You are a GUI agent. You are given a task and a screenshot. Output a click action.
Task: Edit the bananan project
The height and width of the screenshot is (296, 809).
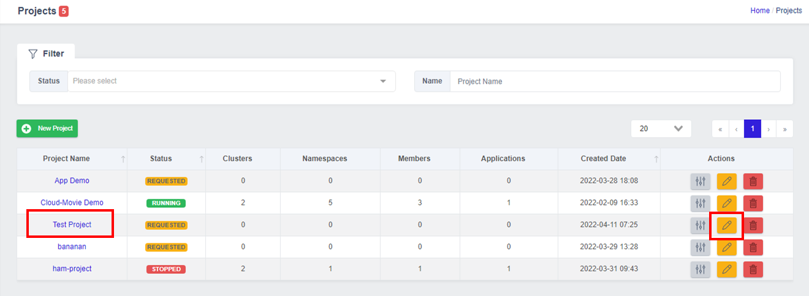coord(727,247)
